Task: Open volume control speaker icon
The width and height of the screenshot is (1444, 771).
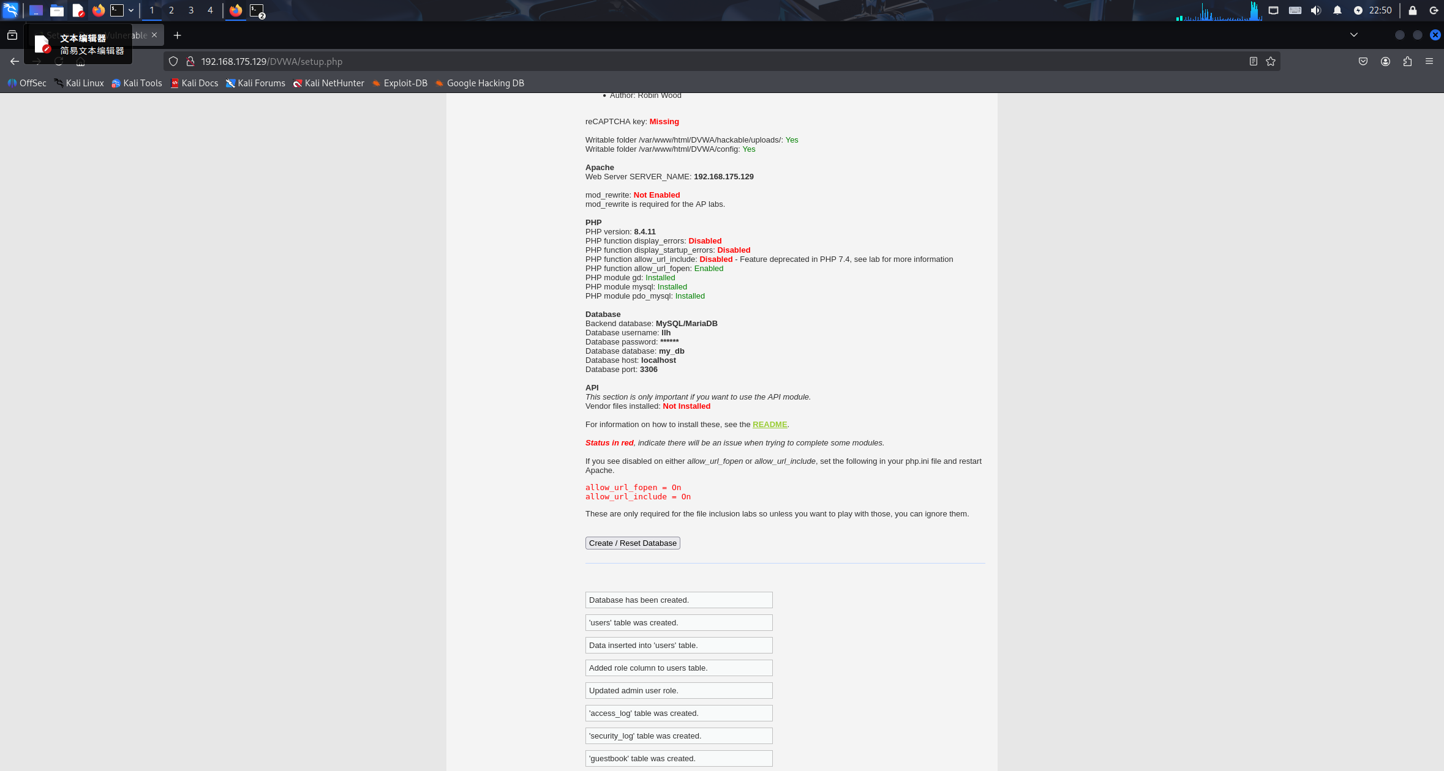Action: pos(1316,10)
